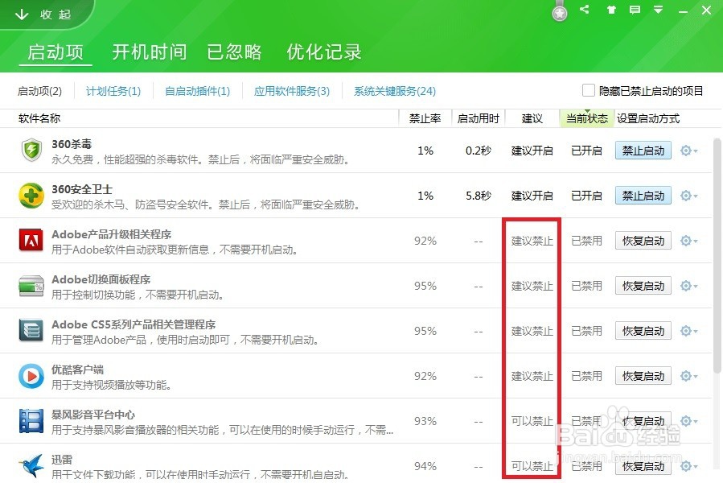This screenshot has width=723, height=483.
Task: Open the gear settings next to 360杀毒
Action: (686, 150)
